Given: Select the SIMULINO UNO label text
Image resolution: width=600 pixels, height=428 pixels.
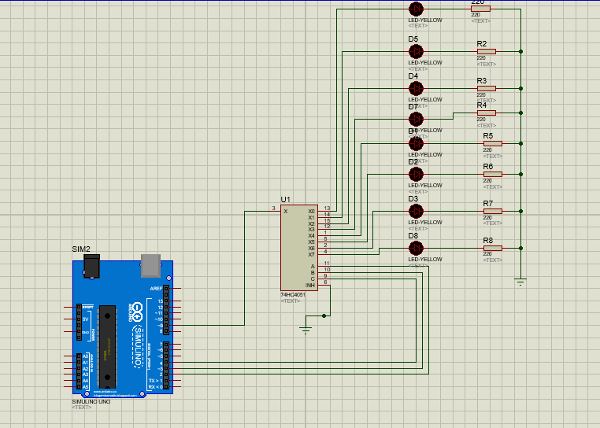Looking at the screenshot, I should click(x=91, y=401).
